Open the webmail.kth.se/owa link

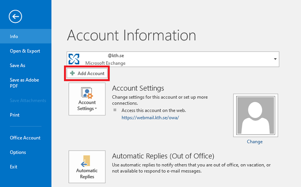tap(150, 118)
